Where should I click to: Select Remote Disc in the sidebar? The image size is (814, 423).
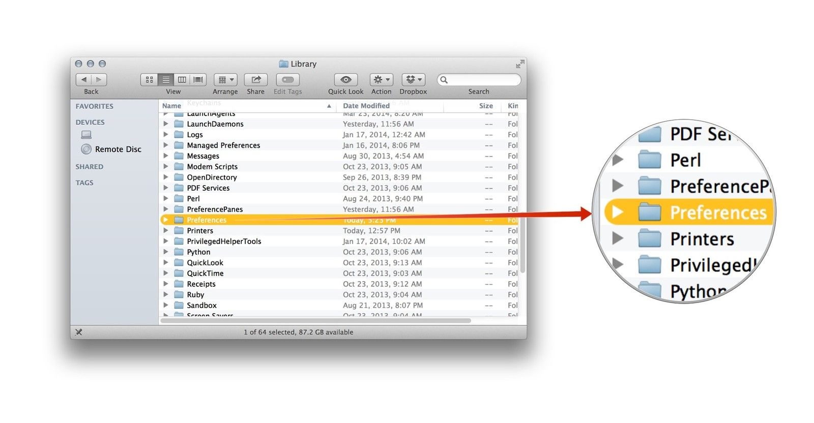pos(118,149)
